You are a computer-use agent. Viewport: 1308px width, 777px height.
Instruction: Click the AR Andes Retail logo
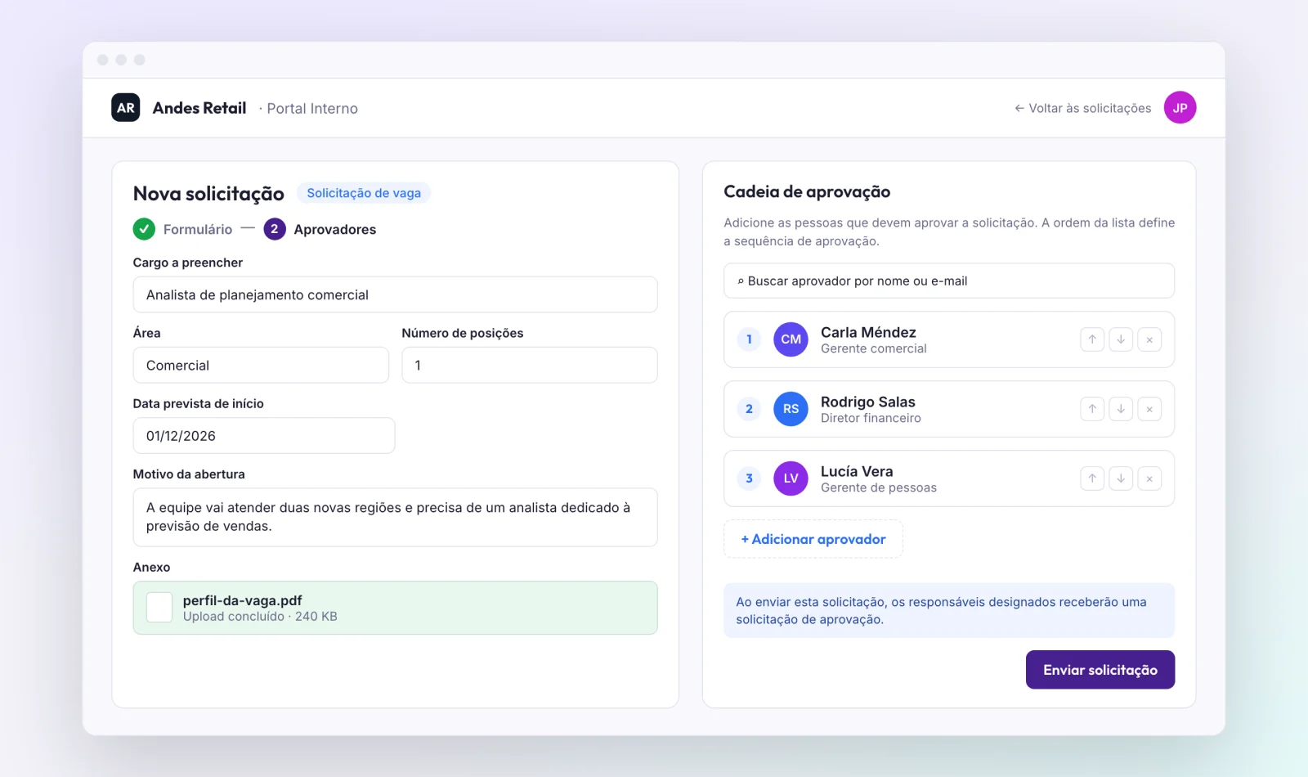pyautogui.click(x=126, y=108)
